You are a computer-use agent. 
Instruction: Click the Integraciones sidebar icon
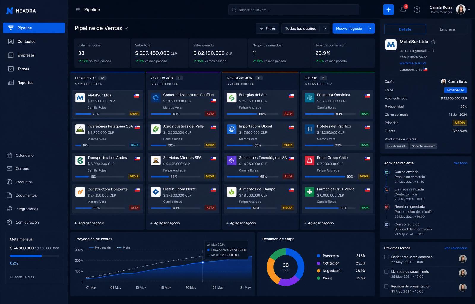point(9,209)
